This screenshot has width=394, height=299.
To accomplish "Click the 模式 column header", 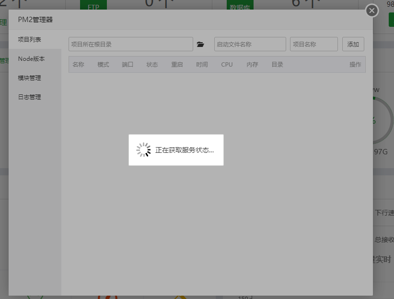I will coord(103,65).
